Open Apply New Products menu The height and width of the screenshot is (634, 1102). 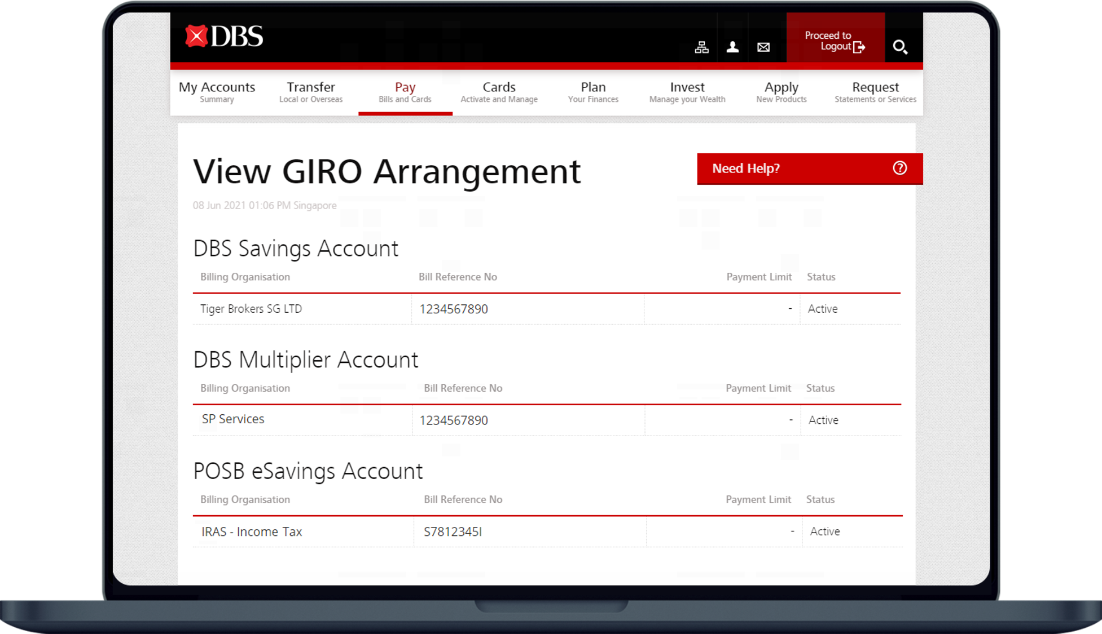click(x=782, y=92)
